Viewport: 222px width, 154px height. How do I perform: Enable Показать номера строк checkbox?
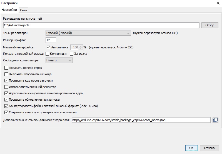click(x=6, y=68)
